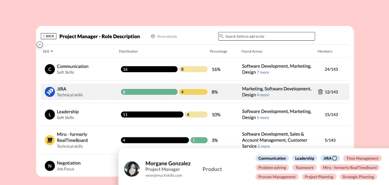
Task: Click the 3% percentage value
Action: click(x=215, y=140)
